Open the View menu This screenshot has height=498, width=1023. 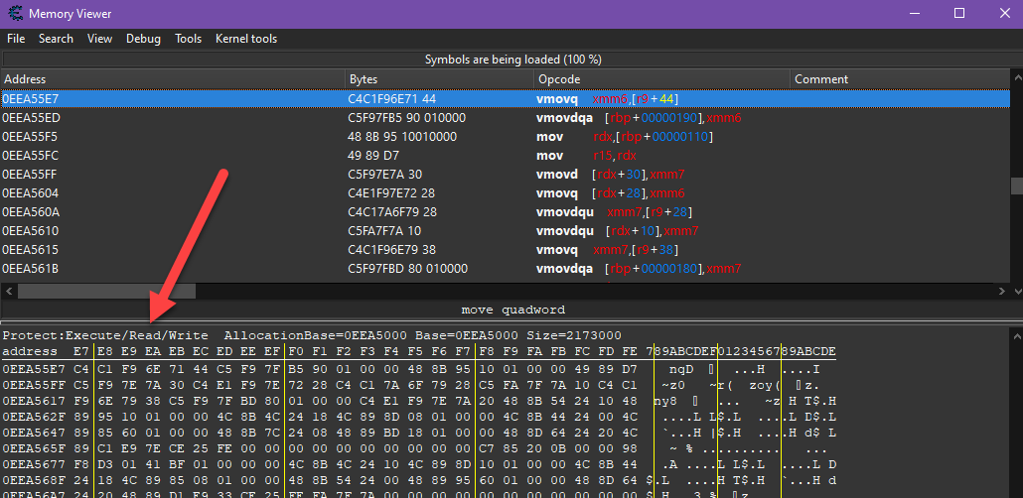[100, 39]
